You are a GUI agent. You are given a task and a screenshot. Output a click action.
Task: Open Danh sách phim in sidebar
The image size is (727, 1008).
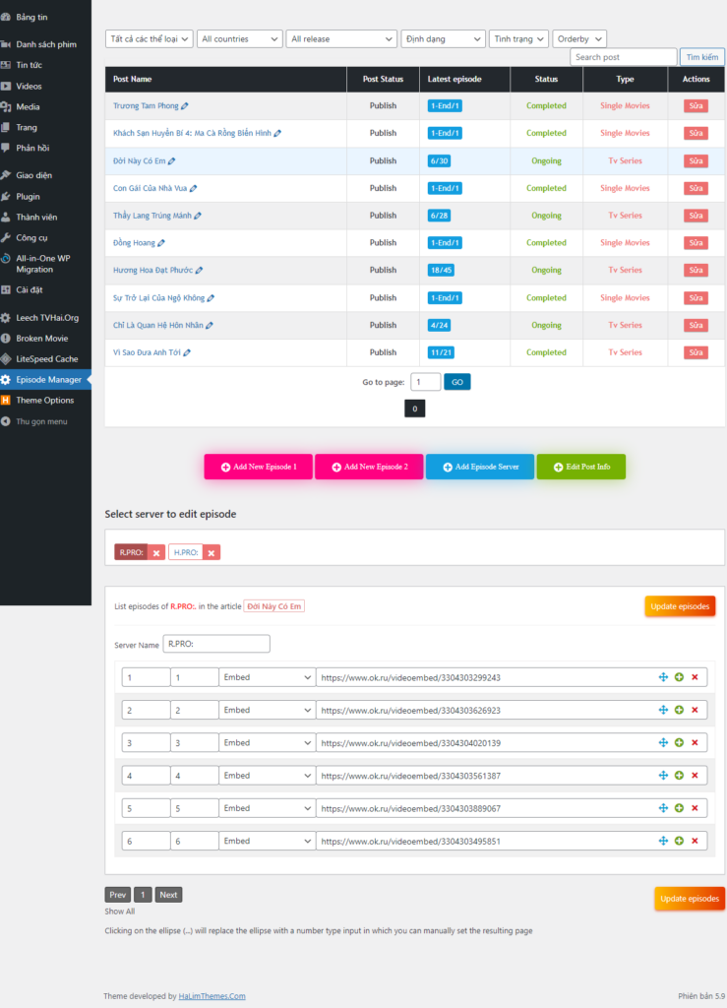click(45, 45)
